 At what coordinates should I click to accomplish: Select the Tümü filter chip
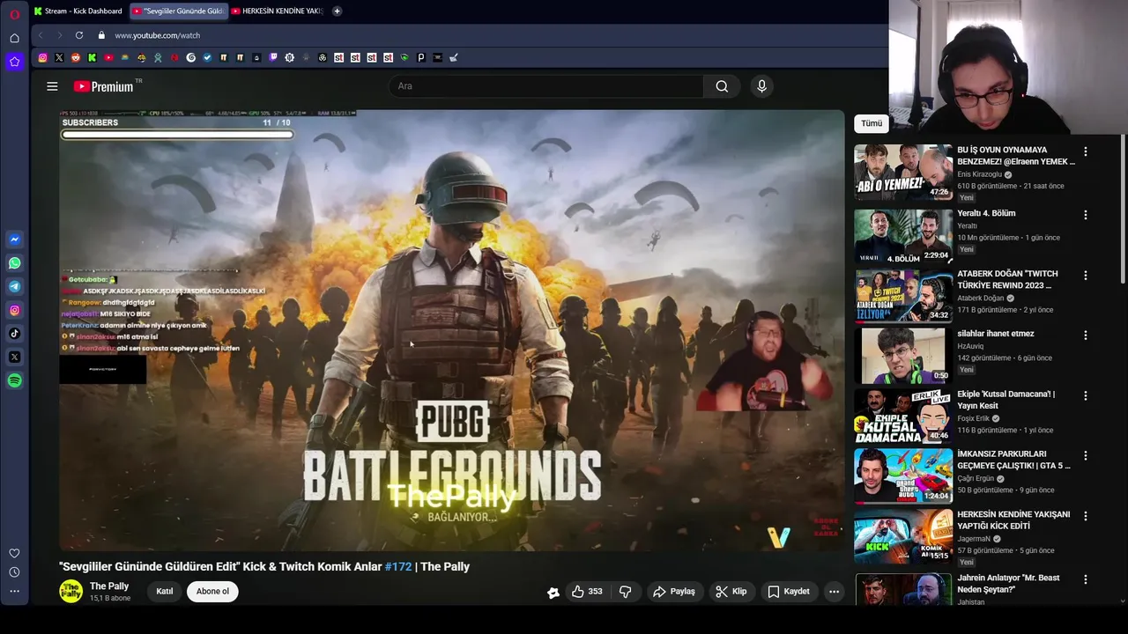[872, 123]
